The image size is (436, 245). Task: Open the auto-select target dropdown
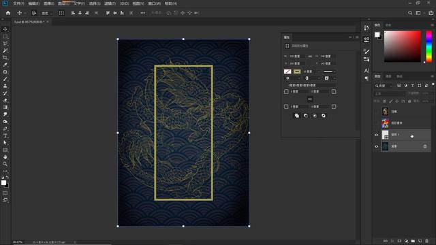point(46,13)
